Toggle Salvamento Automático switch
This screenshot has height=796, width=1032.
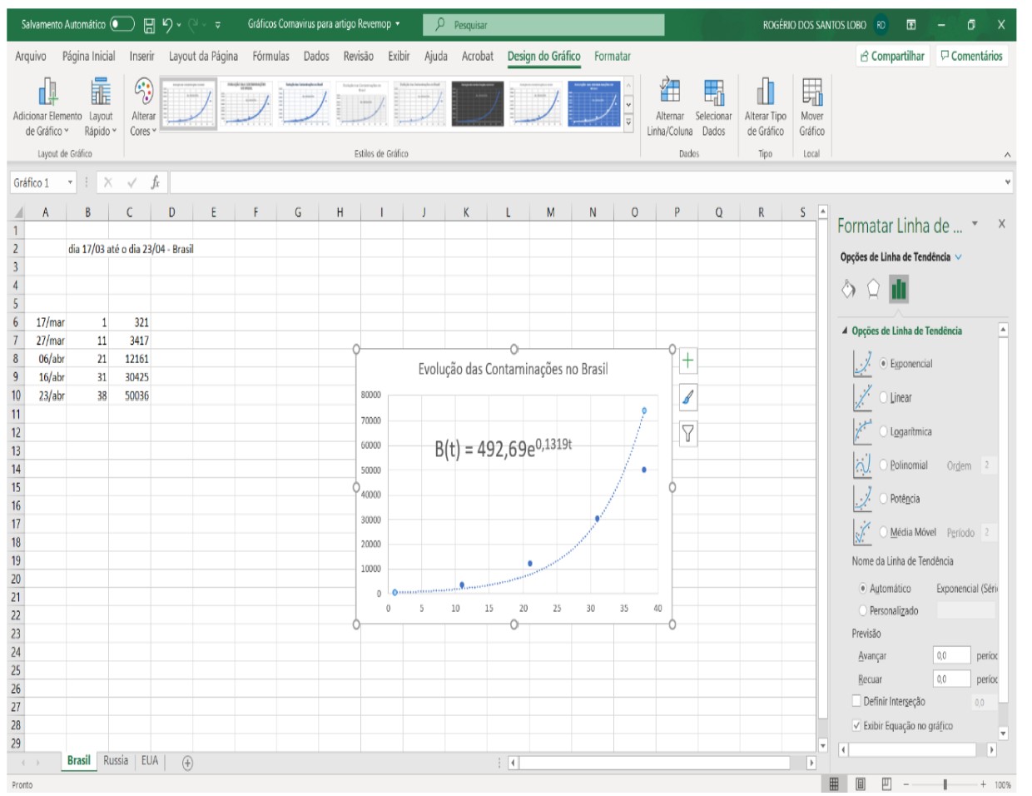pyautogui.click(x=122, y=24)
